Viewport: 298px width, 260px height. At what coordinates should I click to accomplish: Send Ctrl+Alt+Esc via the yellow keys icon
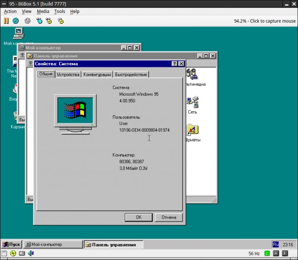[49, 20]
